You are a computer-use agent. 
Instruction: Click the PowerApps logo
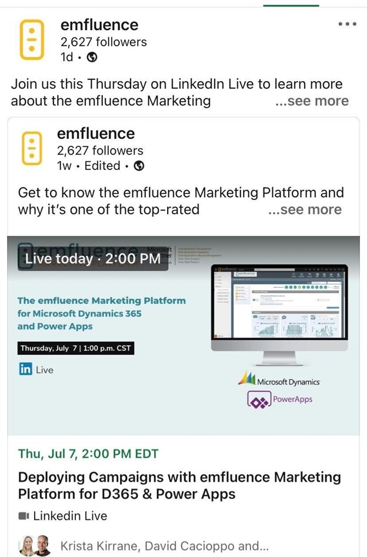point(280,401)
